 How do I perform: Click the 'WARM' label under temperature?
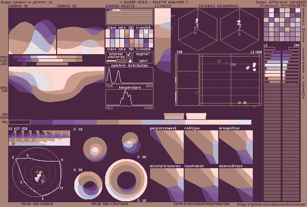[x=149, y=108]
